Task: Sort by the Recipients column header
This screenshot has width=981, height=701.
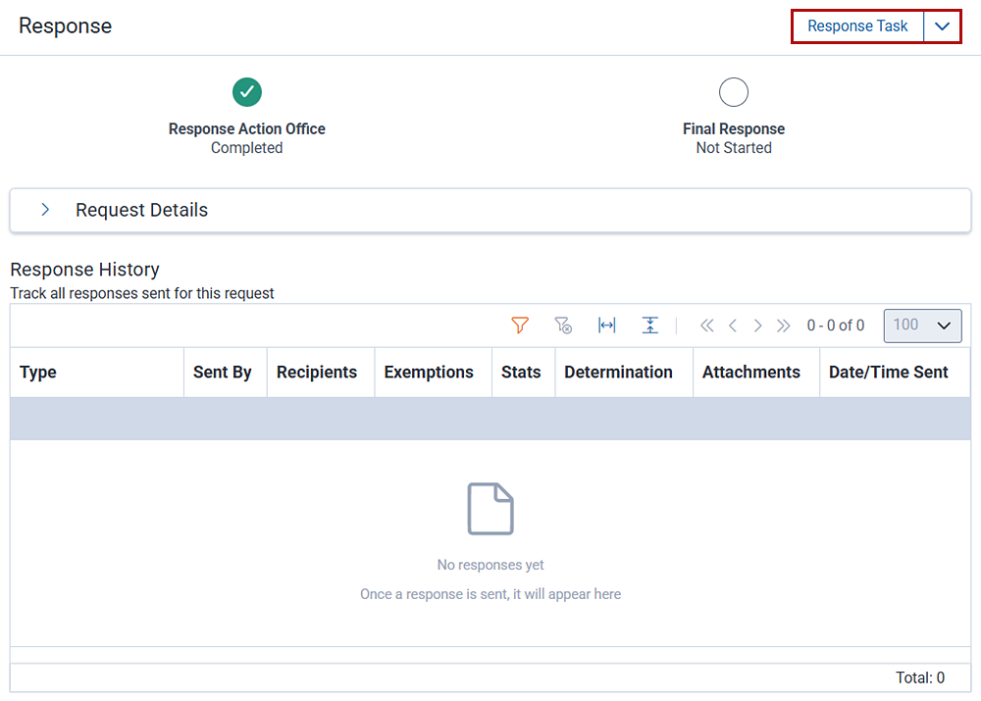Action: (x=321, y=373)
